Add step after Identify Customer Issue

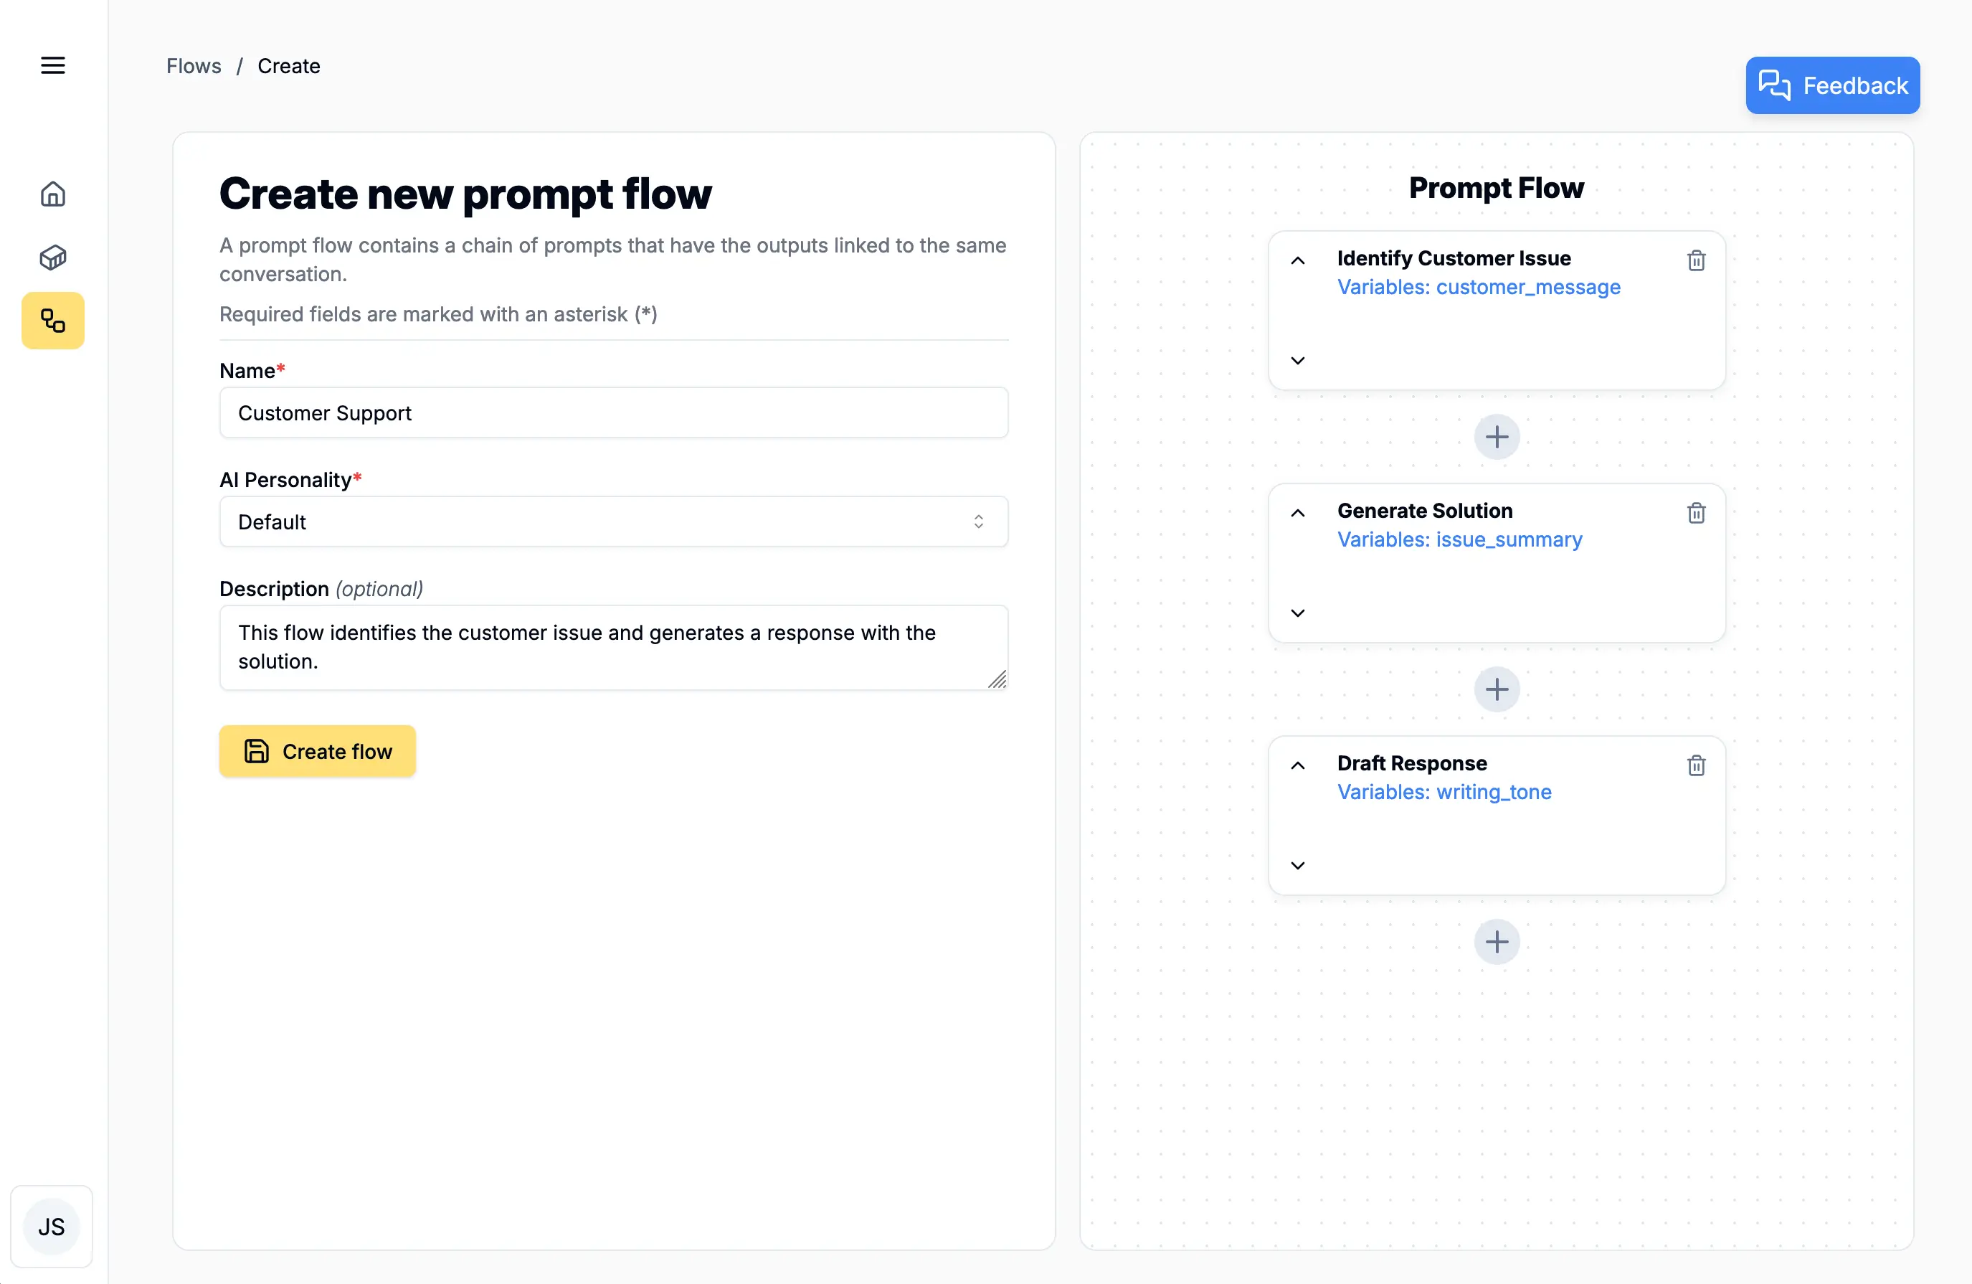tap(1497, 437)
